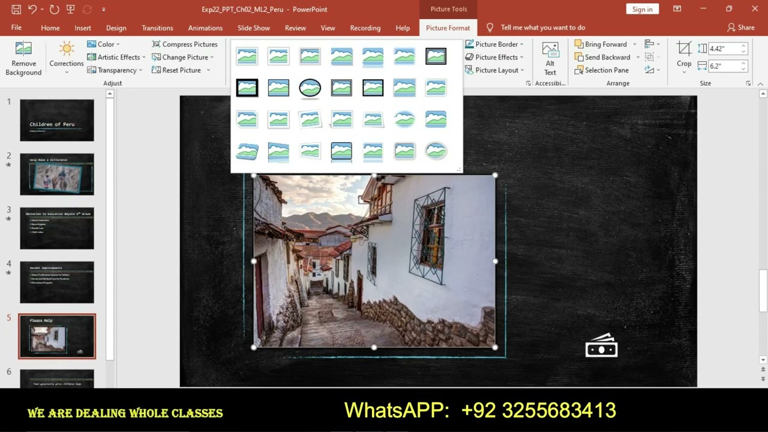This screenshot has height=432, width=768.
Task: Apply Rotated, White picture style
Action: [310, 119]
